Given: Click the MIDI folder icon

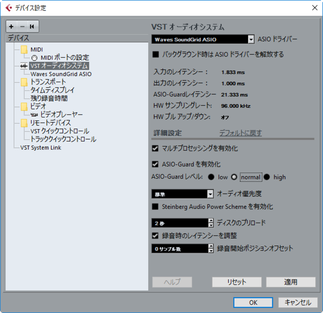Looking at the screenshot, I should click(x=24, y=49).
